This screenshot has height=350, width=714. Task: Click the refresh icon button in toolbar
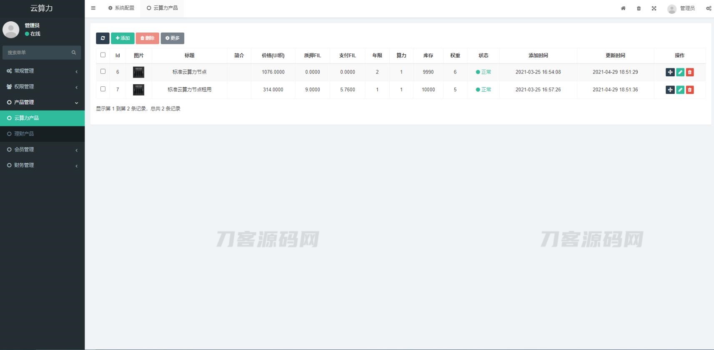[x=103, y=38]
